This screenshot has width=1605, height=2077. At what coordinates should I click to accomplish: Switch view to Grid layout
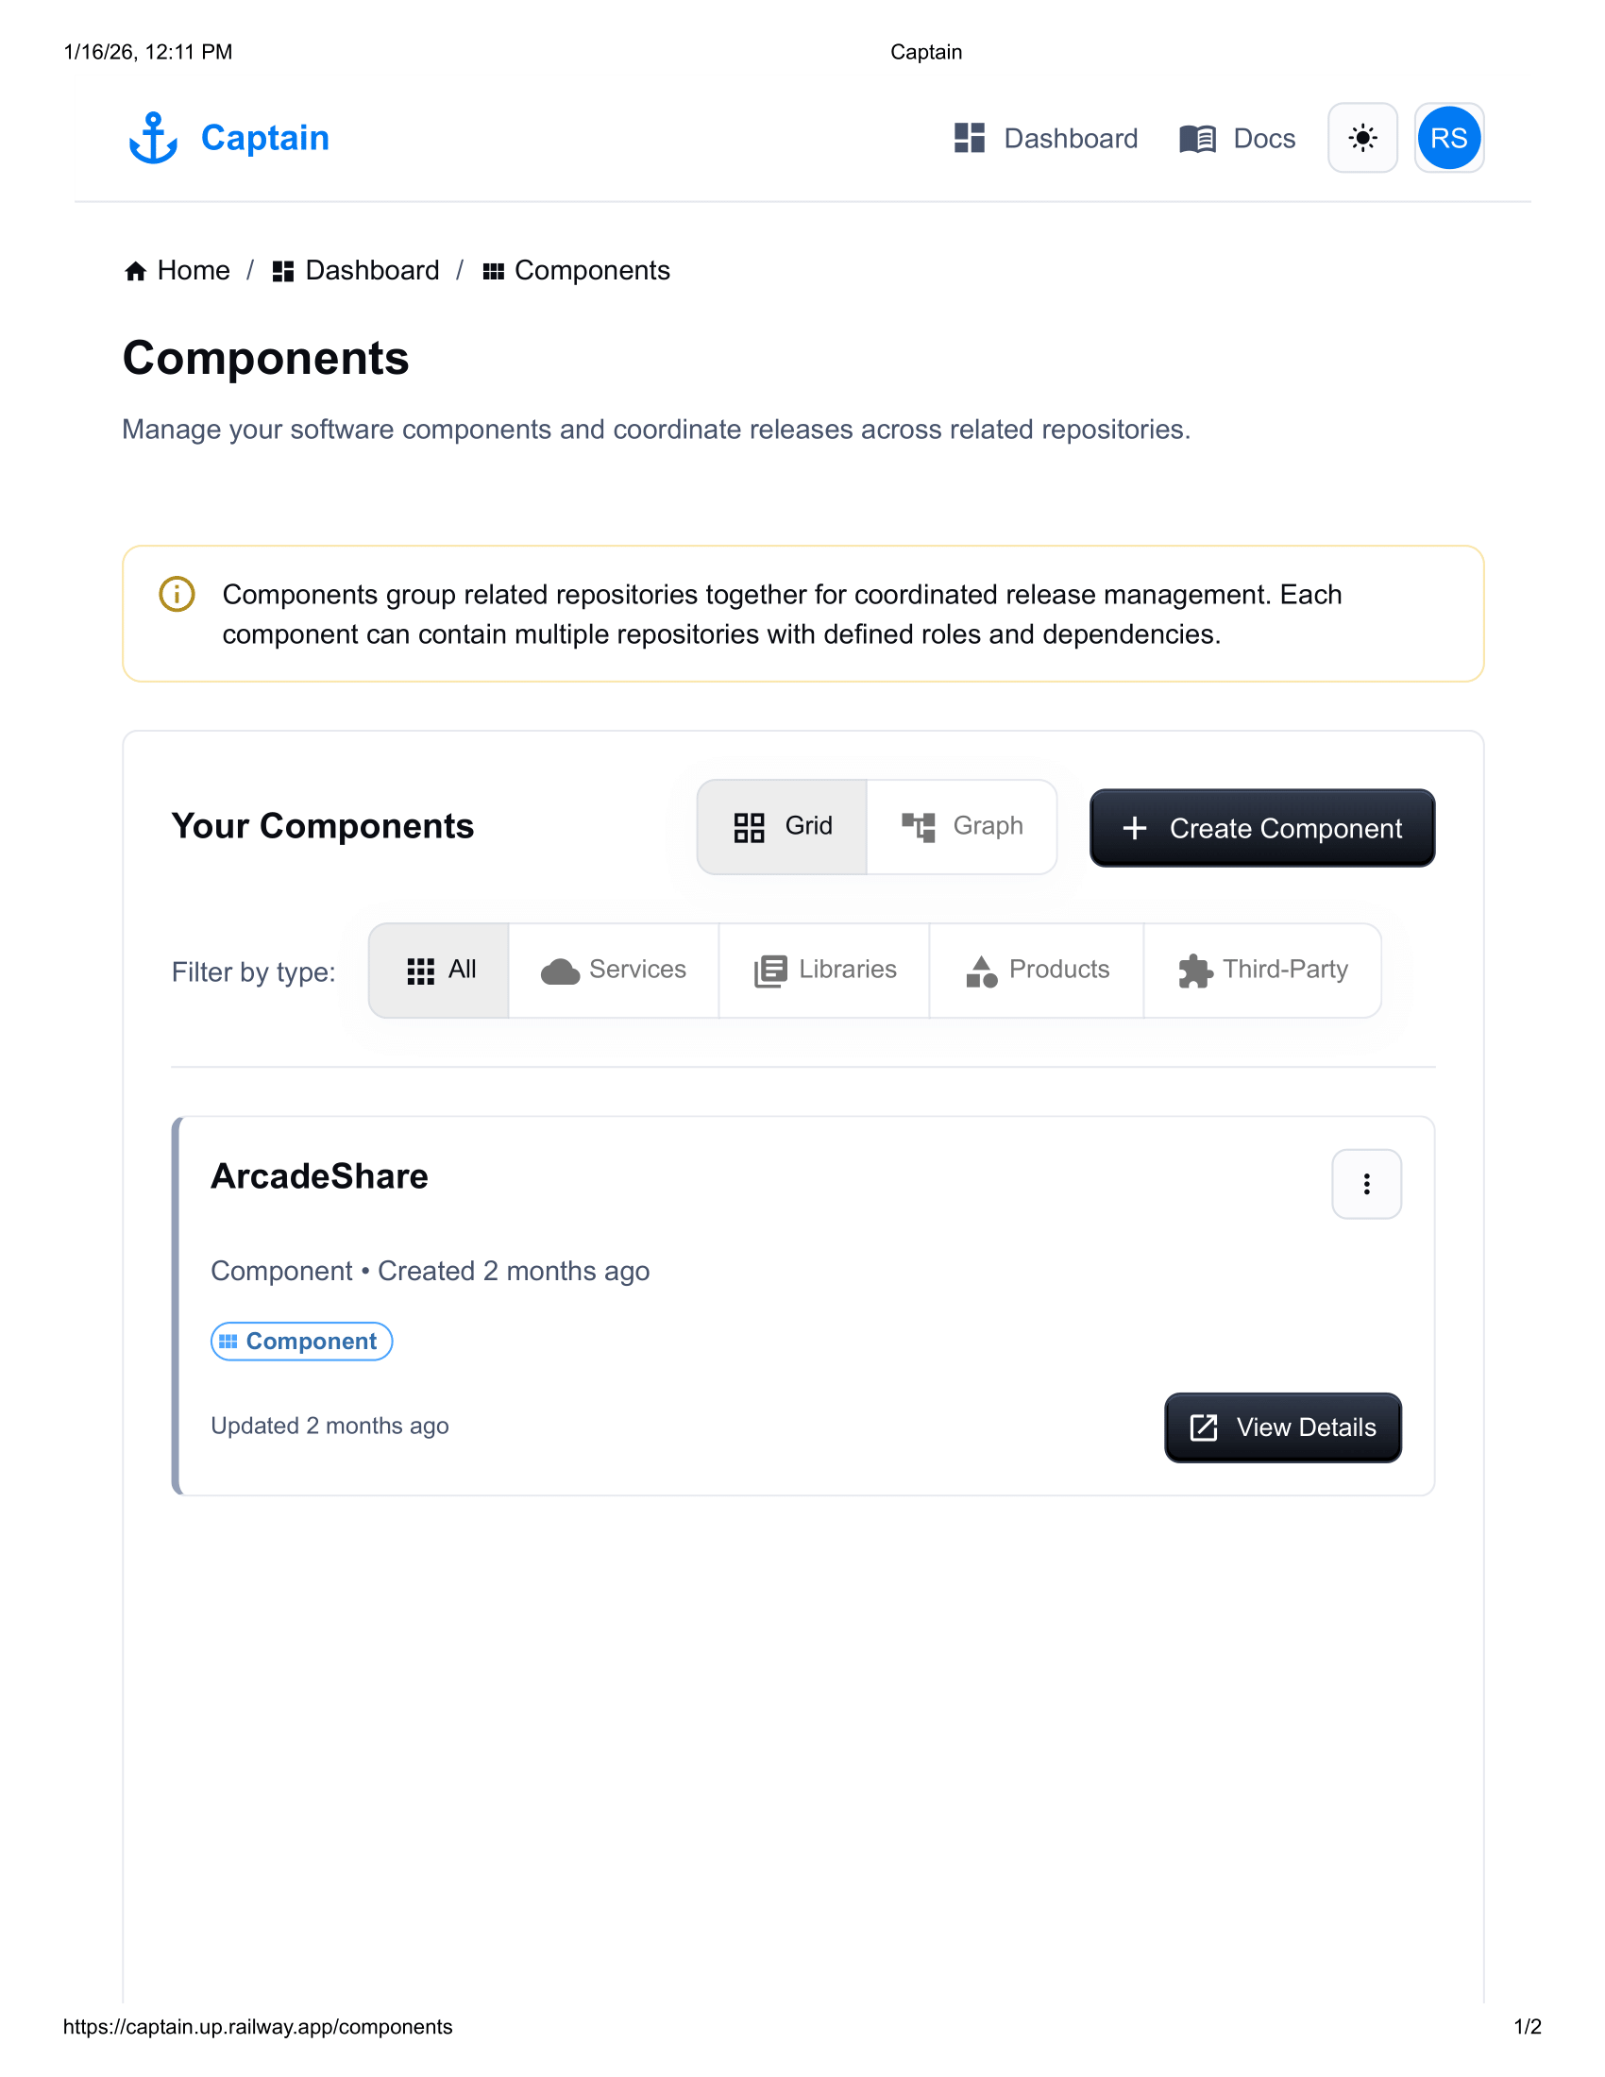(782, 826)
